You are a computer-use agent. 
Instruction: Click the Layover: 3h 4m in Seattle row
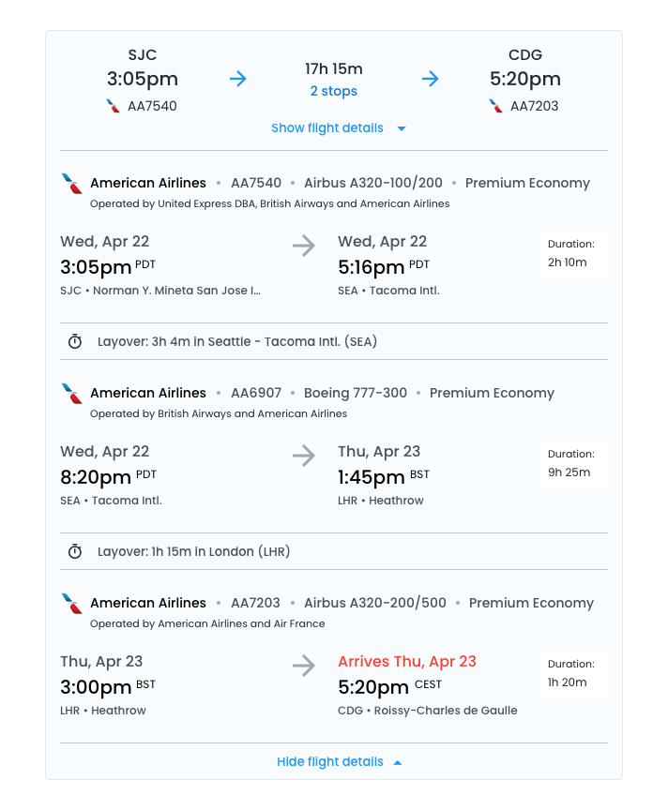(x=237, y=341)
